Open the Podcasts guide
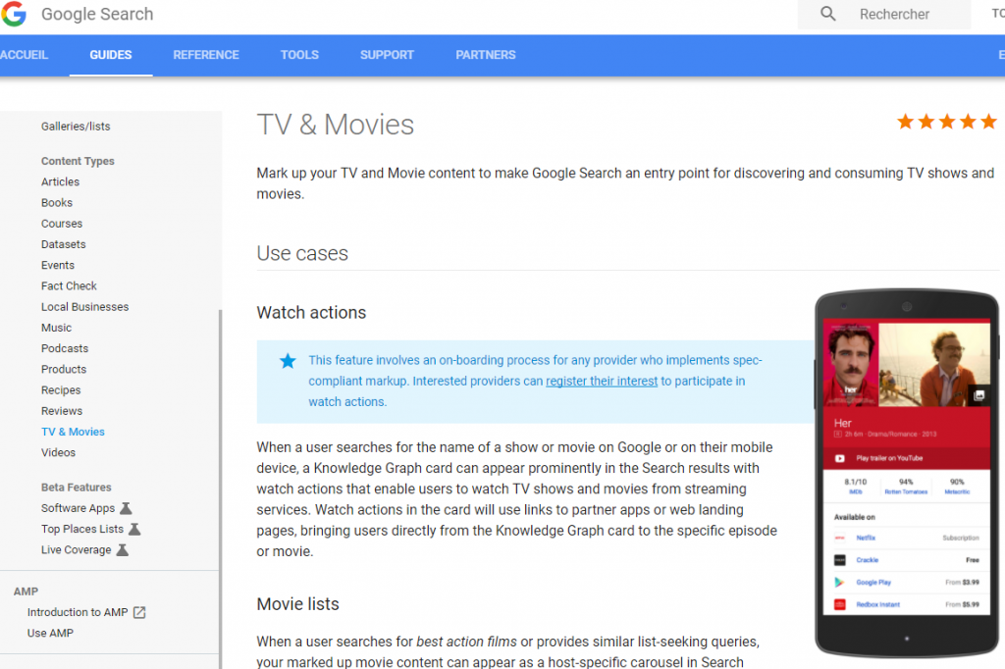This screenshot has width=1005, height=669. tap(65, 348)
